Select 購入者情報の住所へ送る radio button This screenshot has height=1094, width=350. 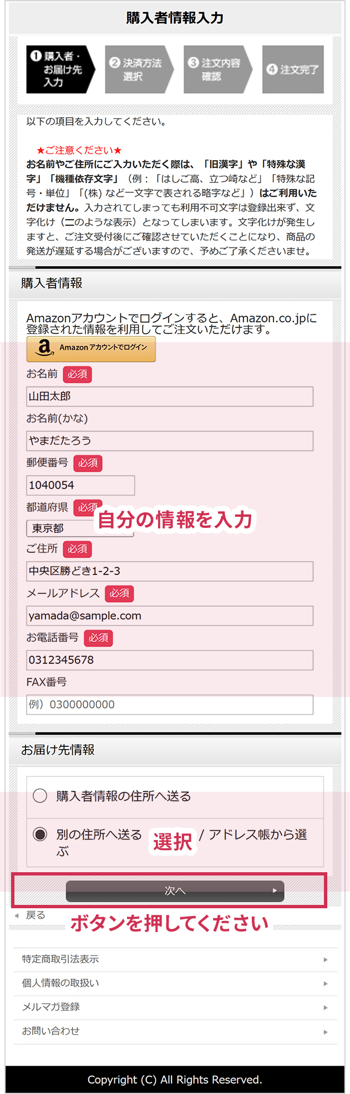tap(40, 796)
